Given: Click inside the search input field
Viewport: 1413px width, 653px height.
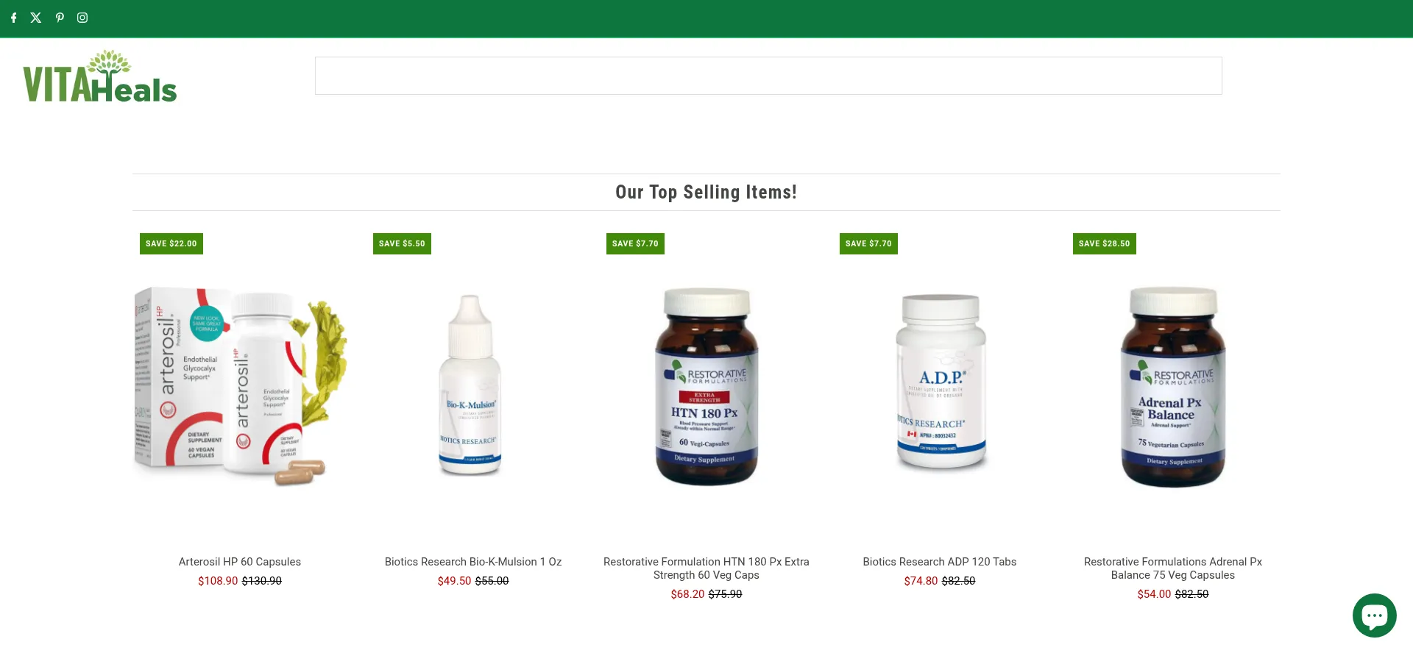Looking at the screenshot, I should coord(768,76).
